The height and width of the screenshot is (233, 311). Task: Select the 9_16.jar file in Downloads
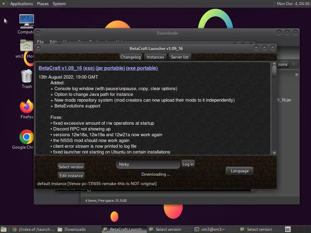coord(284,100)
